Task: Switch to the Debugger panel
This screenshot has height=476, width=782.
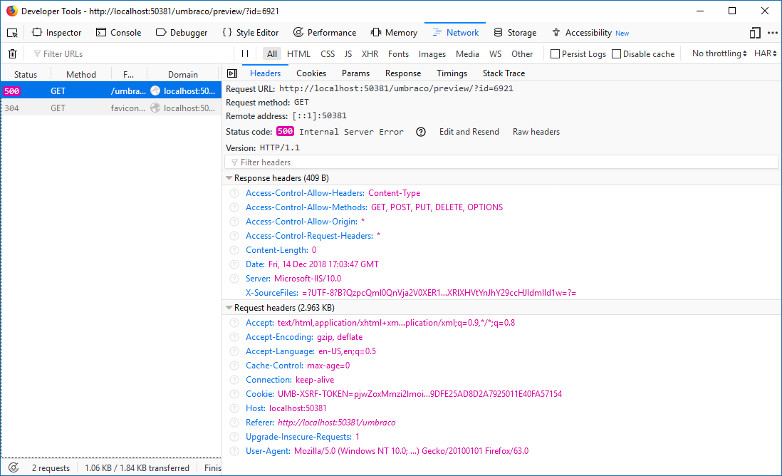Action: coord(182,33)
